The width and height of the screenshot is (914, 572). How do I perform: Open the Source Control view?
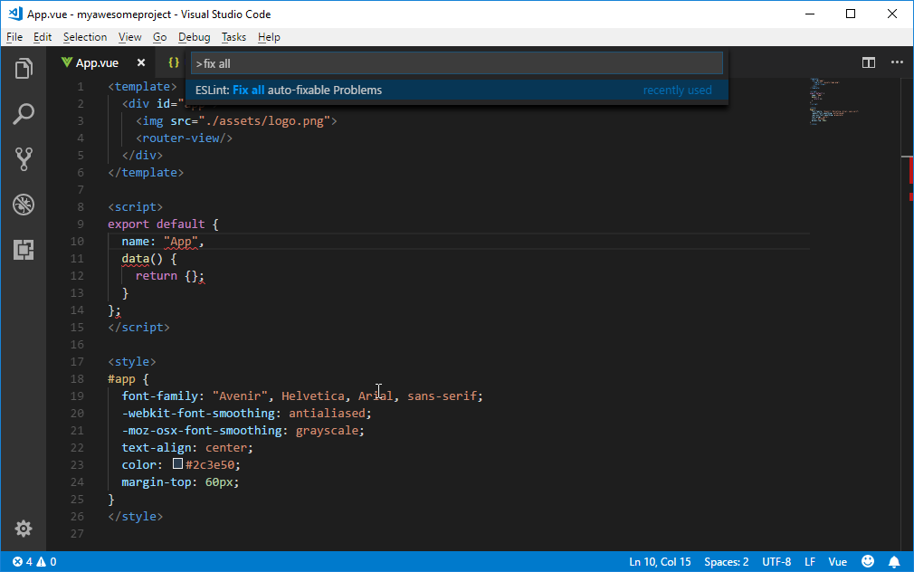(24, 158)
